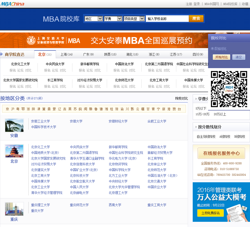Click 对比 under 长江商学院 in grid
Screen dimensions: 250x227
pos(63,86)
